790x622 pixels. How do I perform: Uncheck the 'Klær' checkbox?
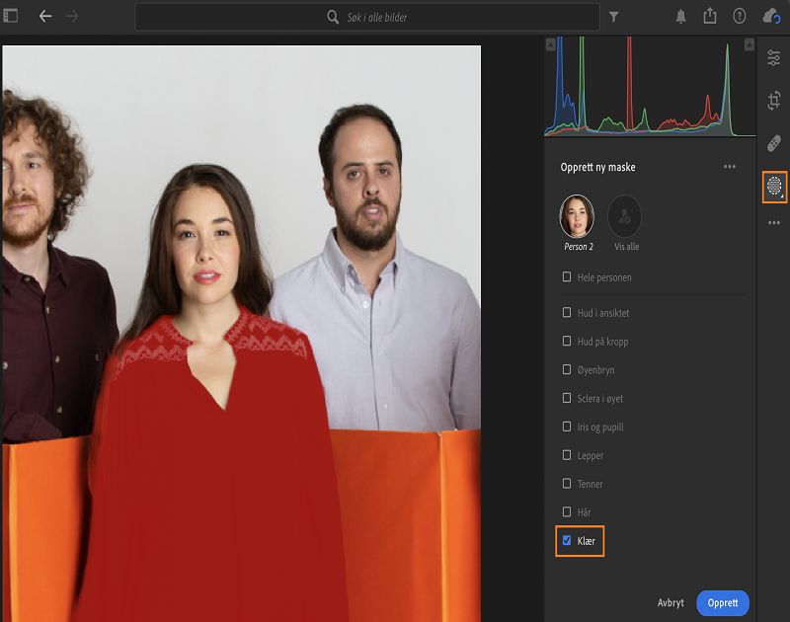567,540
